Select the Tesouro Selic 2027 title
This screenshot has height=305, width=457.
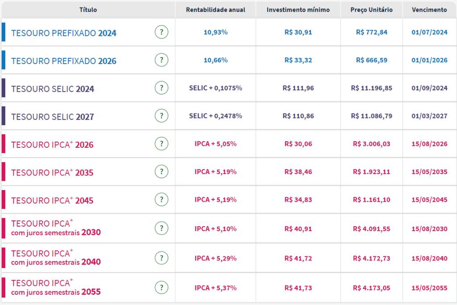click(x=53, y=117)
